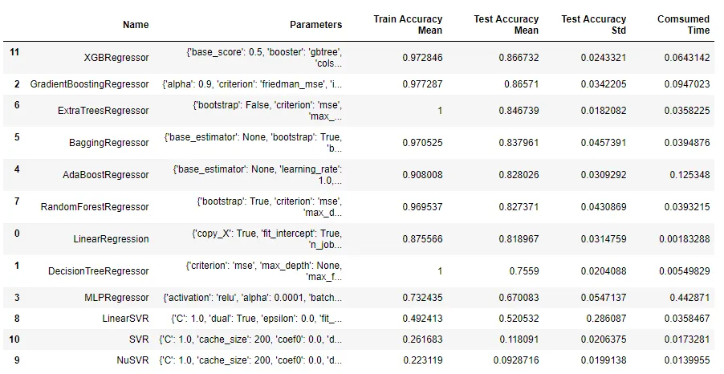Select the Test Accuracy Std header

(593, 25)
